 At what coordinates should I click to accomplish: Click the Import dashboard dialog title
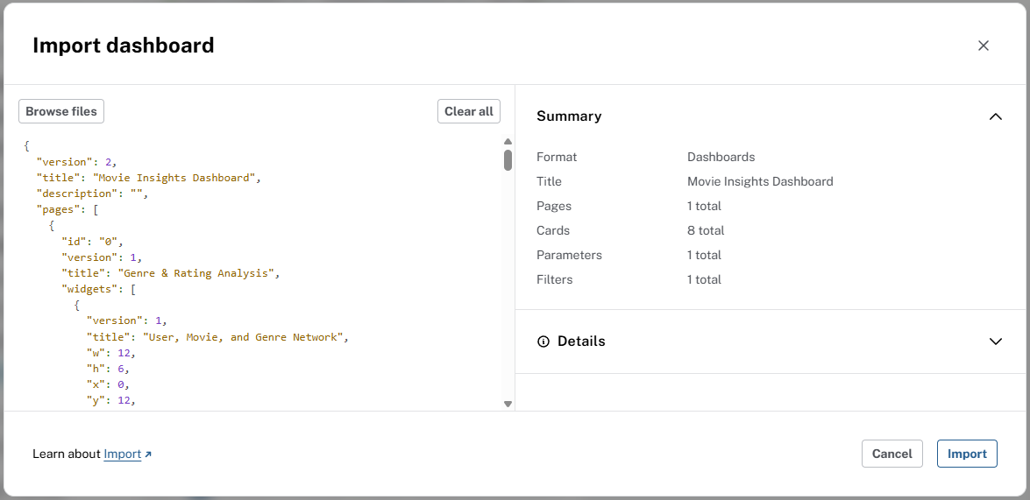point(124,46)
